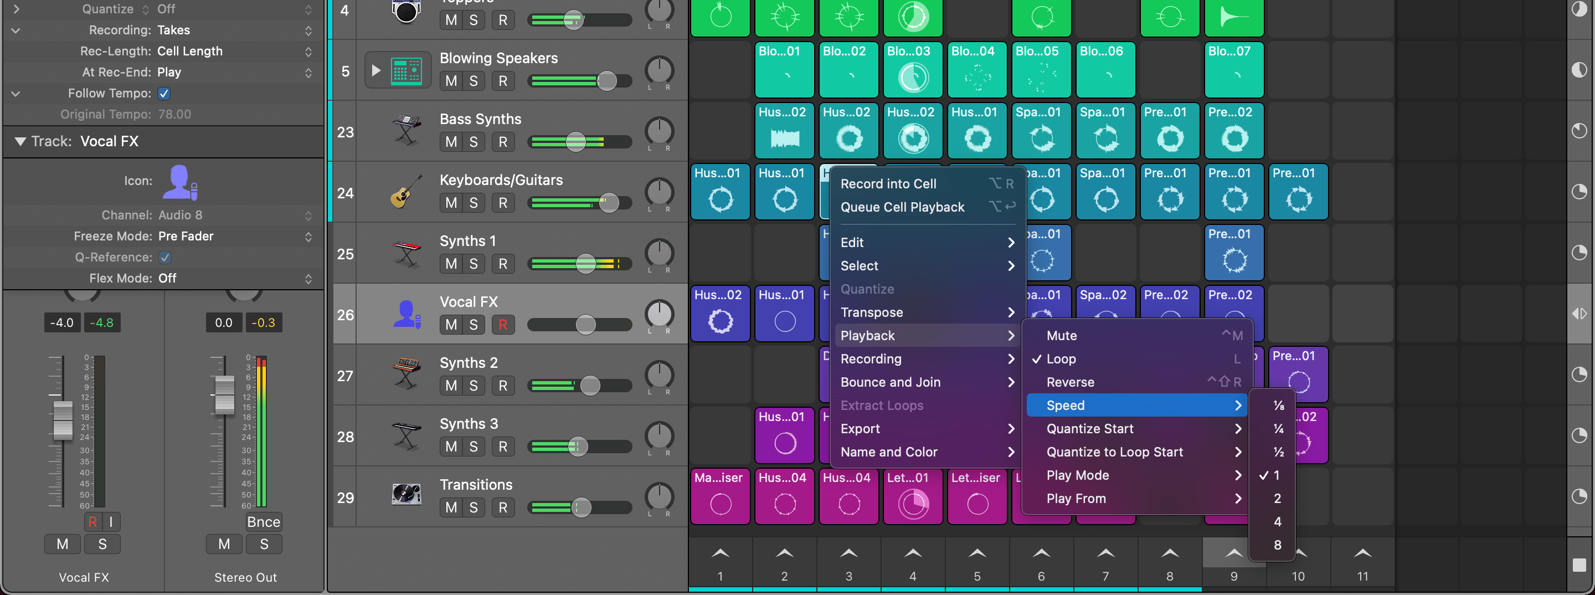
Task: Click the Bnce button on Stereo Out
Action: 263,522
